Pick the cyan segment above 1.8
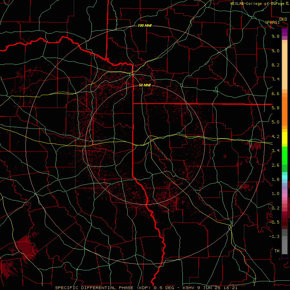The width and height of the screenshot is (290, 290). tap(285, 177)
